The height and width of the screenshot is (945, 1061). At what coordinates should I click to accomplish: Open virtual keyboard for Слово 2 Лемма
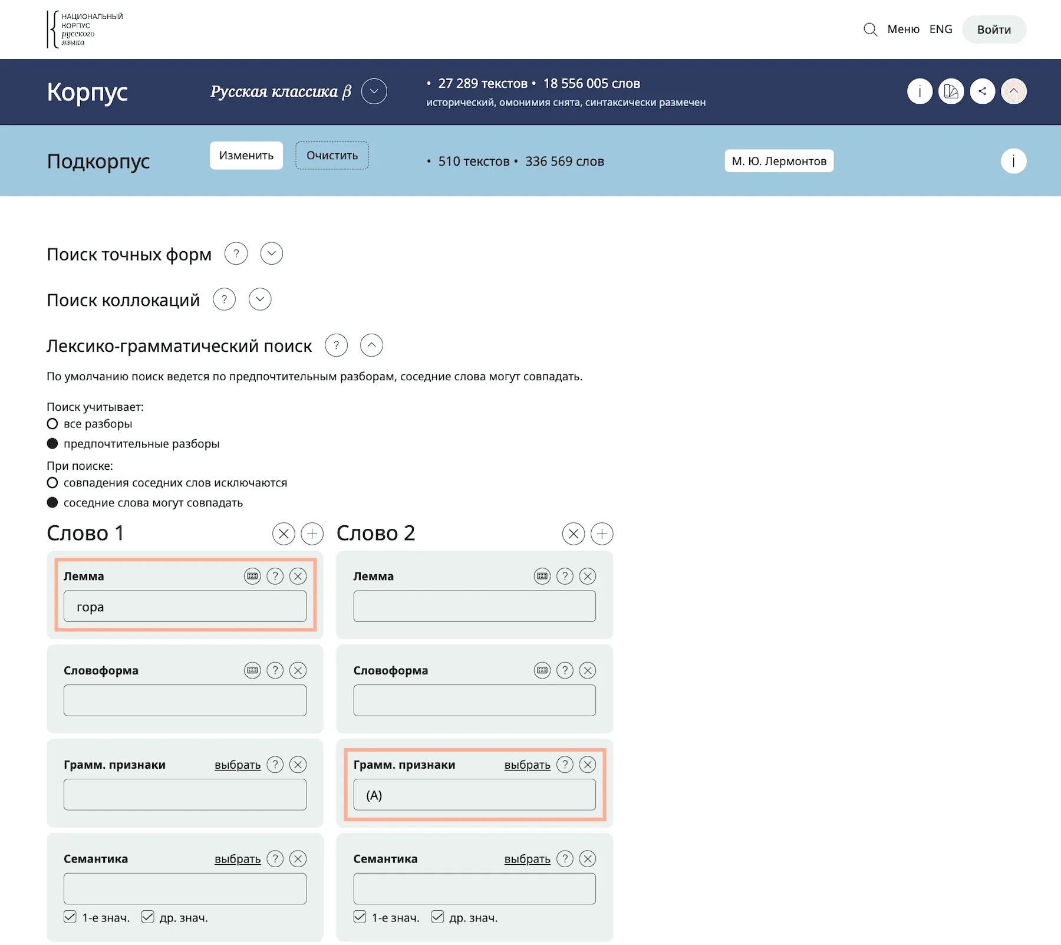coord(542,576)
